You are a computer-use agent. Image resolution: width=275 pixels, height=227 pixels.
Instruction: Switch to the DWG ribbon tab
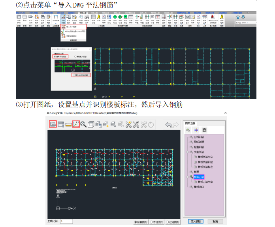click(x=34, y=13)
